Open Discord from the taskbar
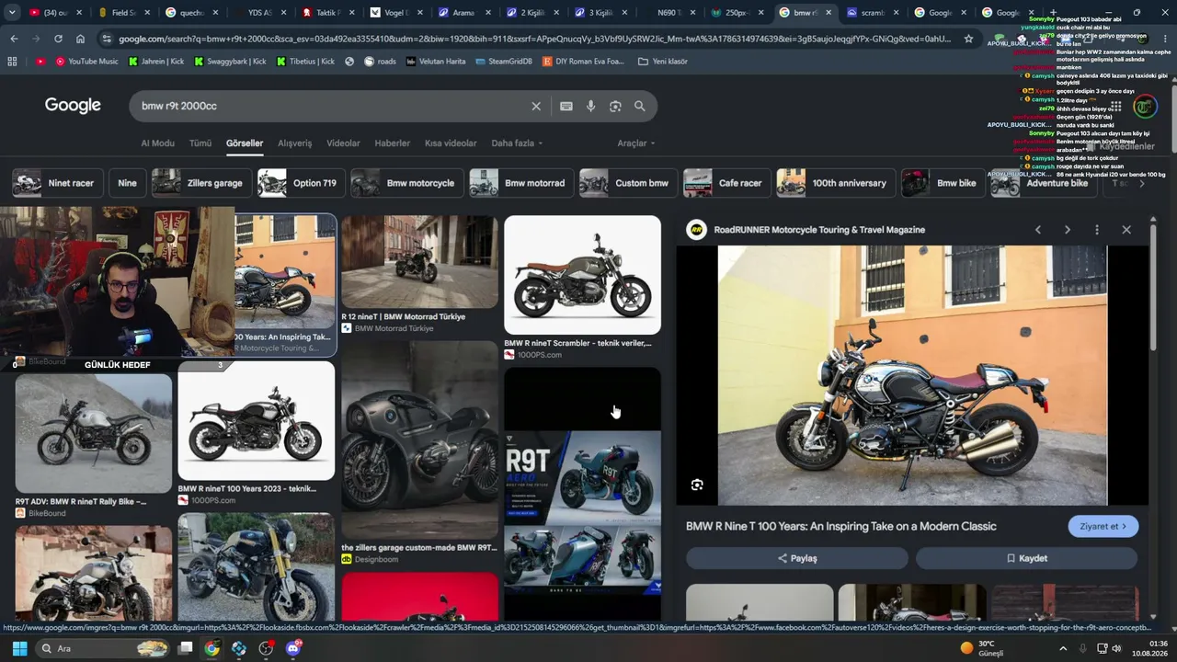The height and width of the screenshot is (662, 1177). 294,648
